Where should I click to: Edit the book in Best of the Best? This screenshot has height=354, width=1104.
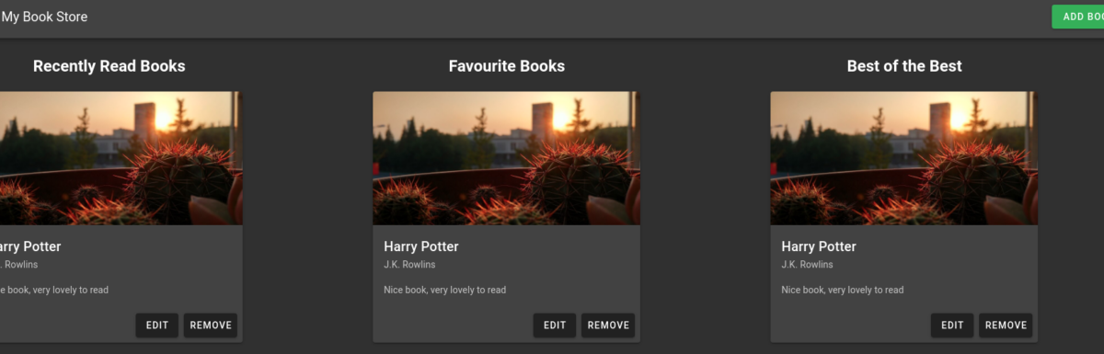click(952, 325)
